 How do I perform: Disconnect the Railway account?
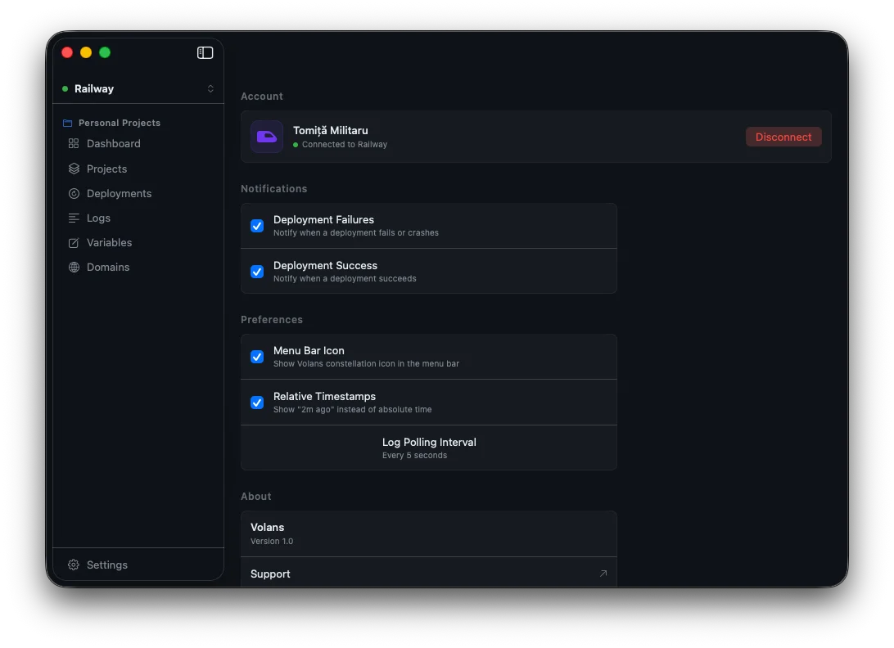pyautogui.click(x=783, y=137)
